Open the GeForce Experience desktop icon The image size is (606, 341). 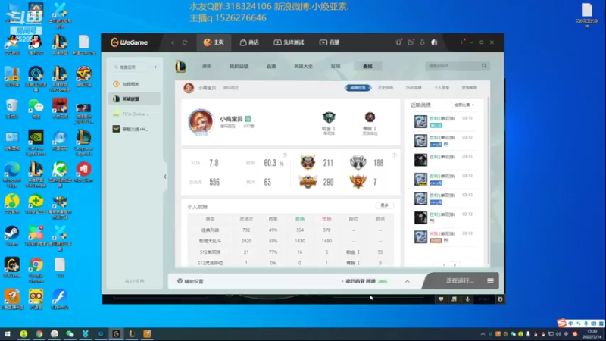click(36, 142)
